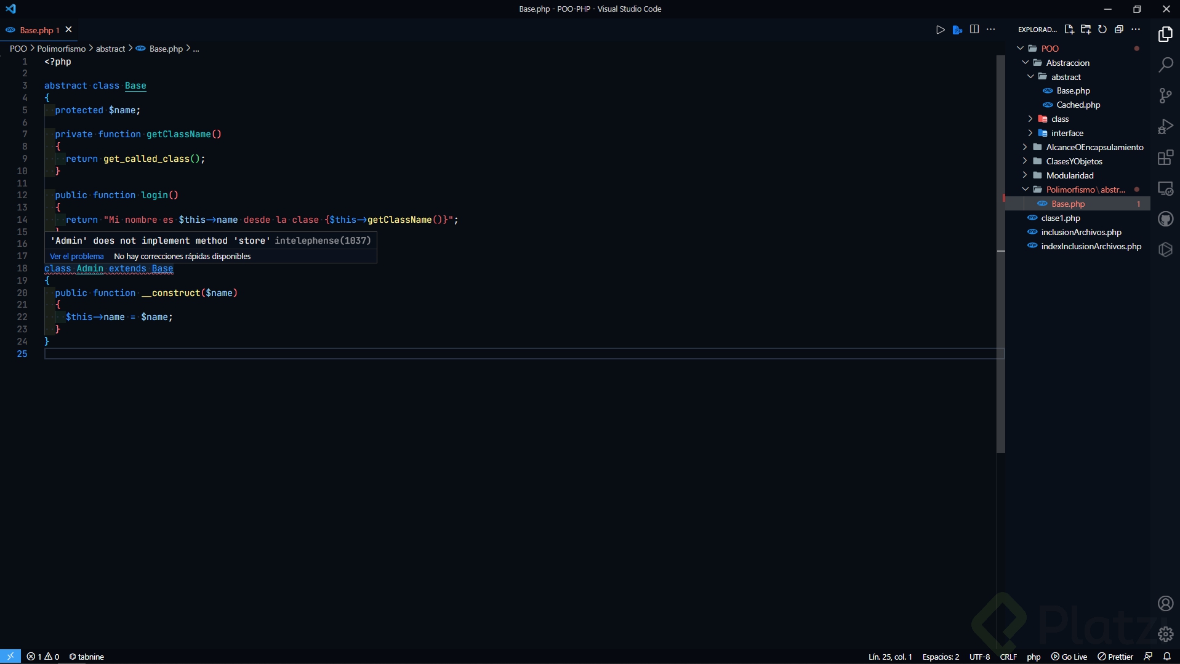Open indexInclusionArchivos.php file
Screen dimensions: 1180x664
[x=1091, y=246]
